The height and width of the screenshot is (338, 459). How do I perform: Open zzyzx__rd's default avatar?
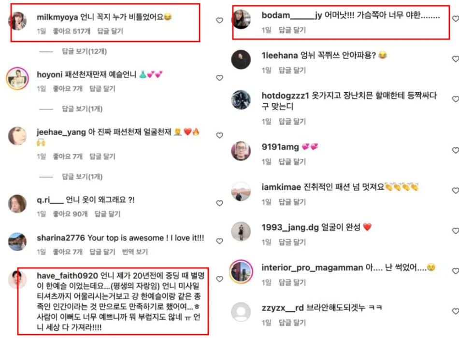[x=241, y=311]
